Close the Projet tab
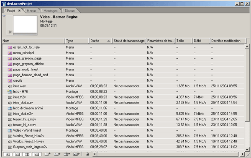 coord(19,11)
